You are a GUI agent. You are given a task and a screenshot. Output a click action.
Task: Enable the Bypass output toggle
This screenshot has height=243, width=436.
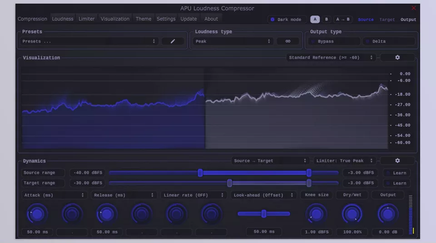pos(334,41)
